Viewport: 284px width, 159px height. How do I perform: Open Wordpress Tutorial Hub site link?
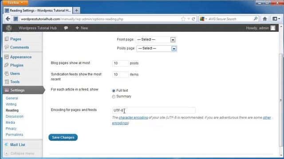(x=38, y=28)
